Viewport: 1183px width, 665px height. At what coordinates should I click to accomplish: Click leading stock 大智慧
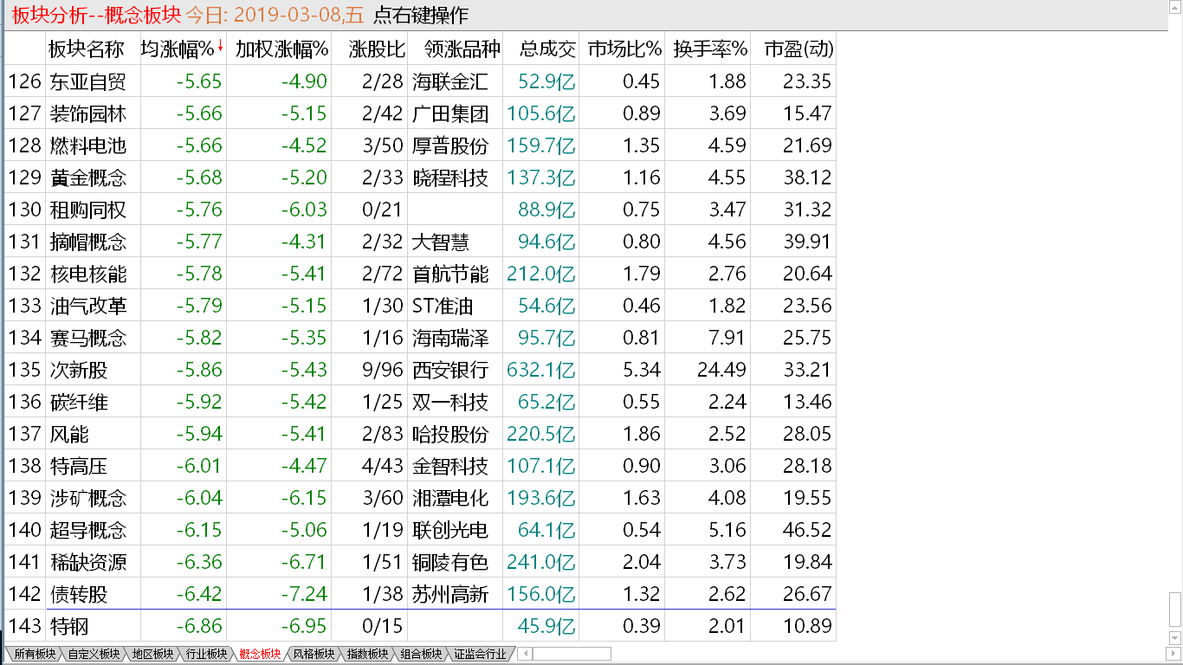click(x=441, y=242)
